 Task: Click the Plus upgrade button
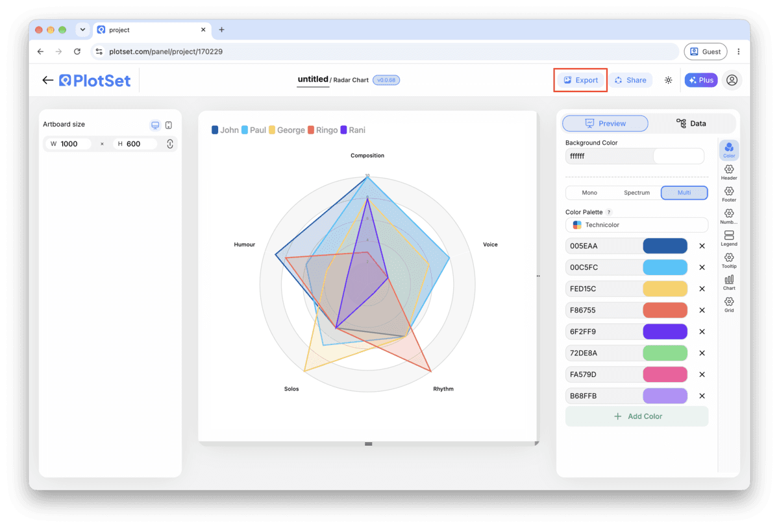point(701,80)
